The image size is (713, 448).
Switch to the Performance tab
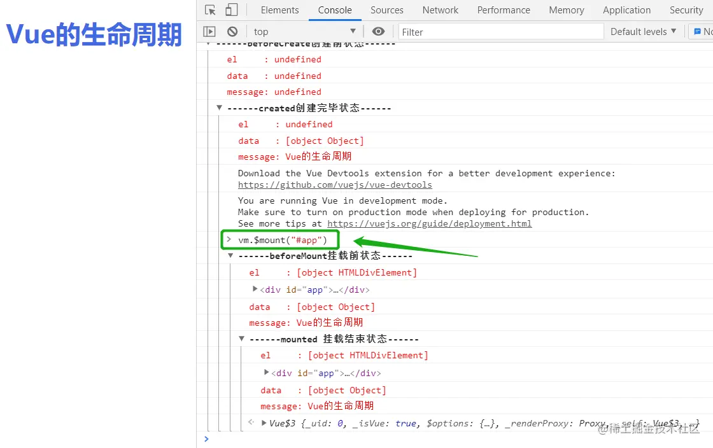click(x=504, y=10)
